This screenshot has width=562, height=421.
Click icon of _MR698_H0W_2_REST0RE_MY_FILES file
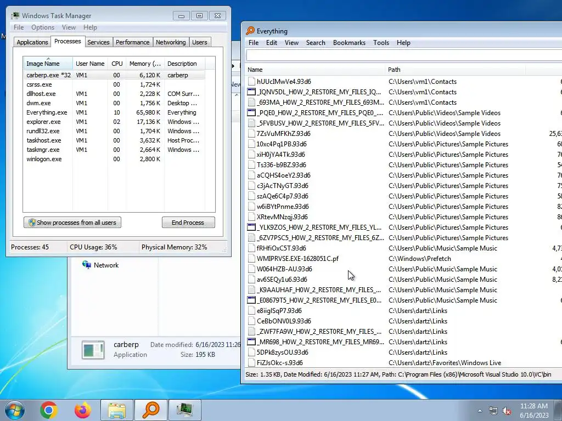pyautogui.click(x=251, y=342)
